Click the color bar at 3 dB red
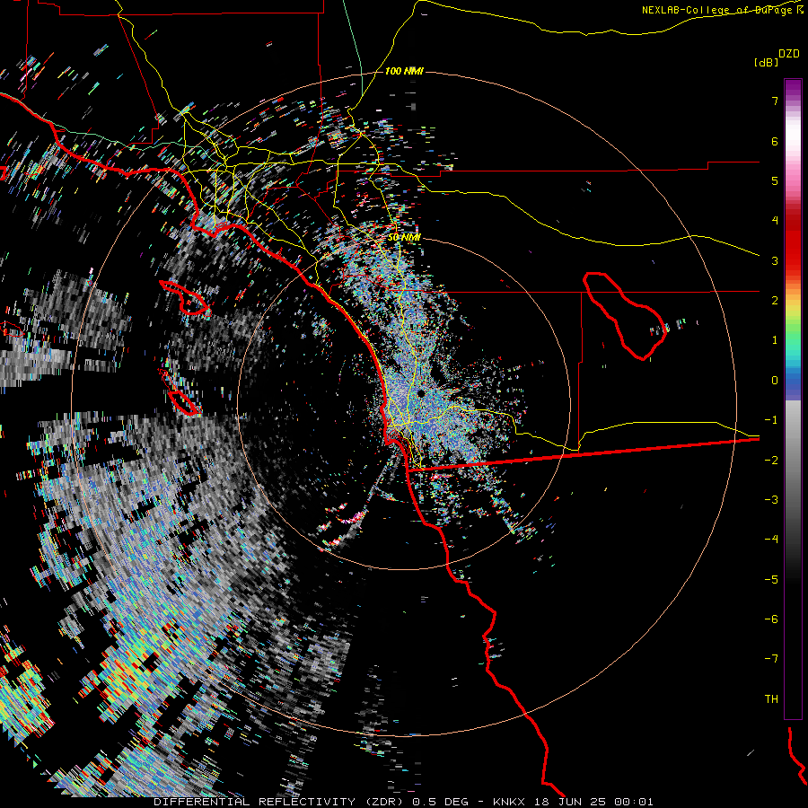The width and height of the screenshot is (808, 808). (x=793, y=260)
